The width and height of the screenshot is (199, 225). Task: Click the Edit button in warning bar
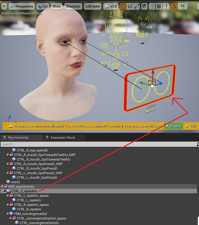(191, 126)
